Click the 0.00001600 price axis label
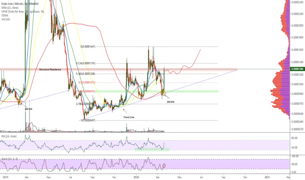305x180 pixels. 297,50
